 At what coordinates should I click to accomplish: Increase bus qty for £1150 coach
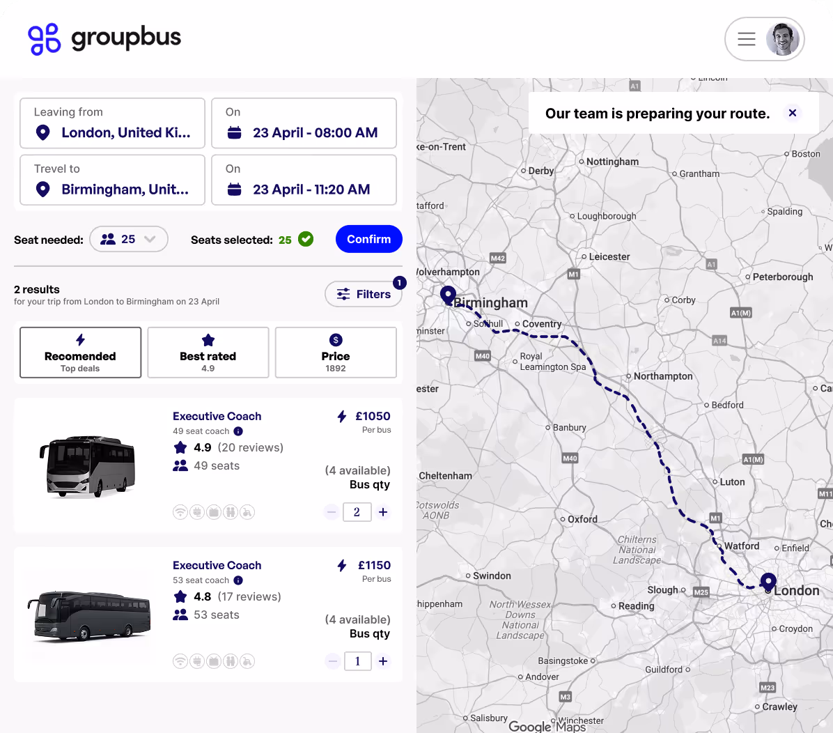click(x=383, y=661)
